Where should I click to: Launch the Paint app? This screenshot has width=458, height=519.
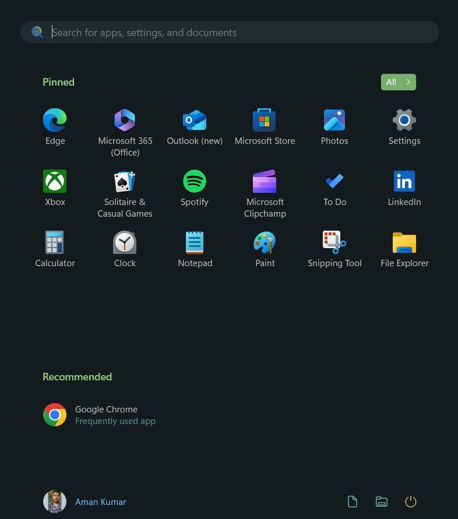[x=265, y=249]
